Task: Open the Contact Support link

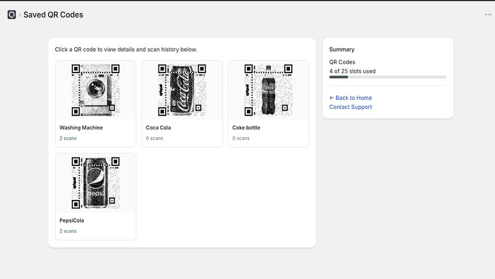Action: pos(350,107)
